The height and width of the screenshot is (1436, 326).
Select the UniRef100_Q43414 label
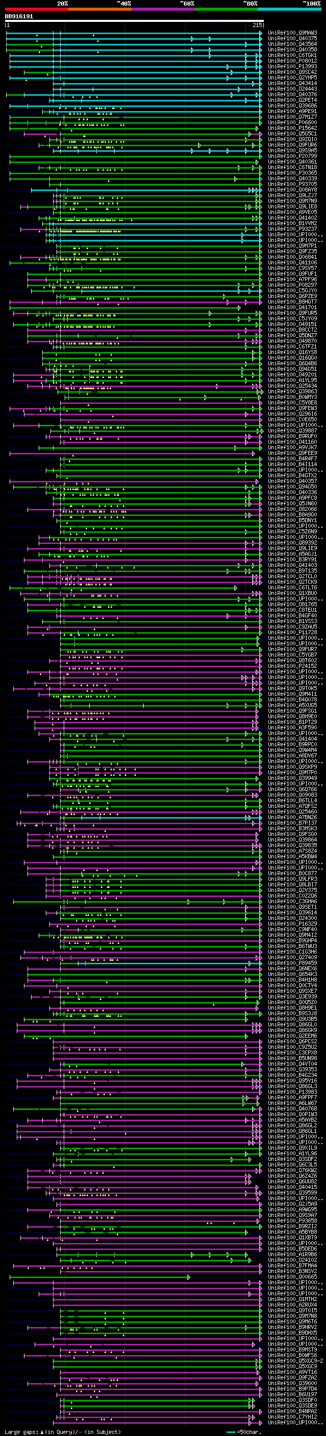coord(292,83)
